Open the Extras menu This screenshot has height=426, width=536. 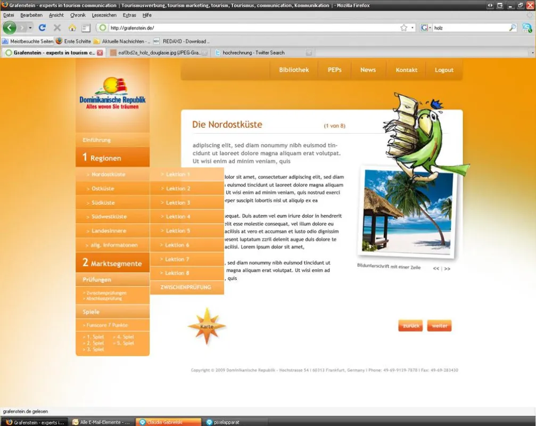129,15
